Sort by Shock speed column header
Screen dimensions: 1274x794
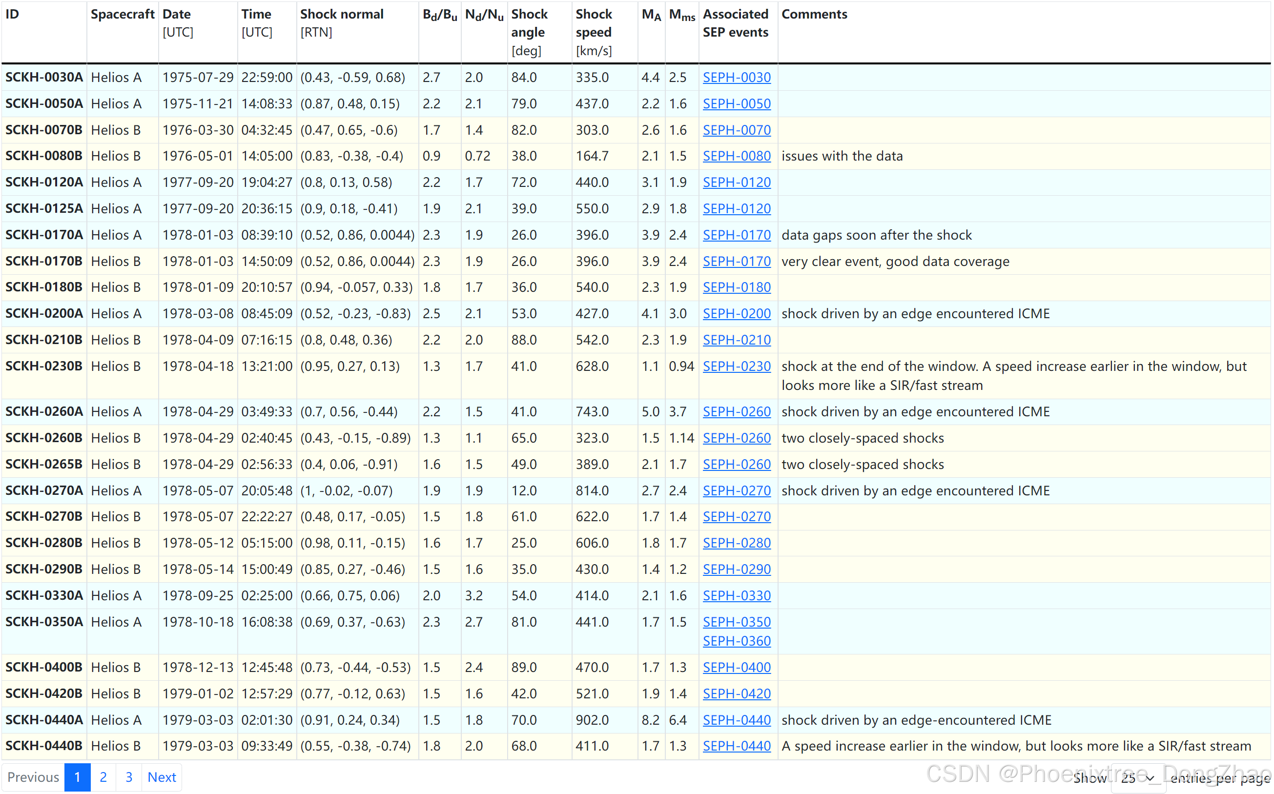point(594,23)
